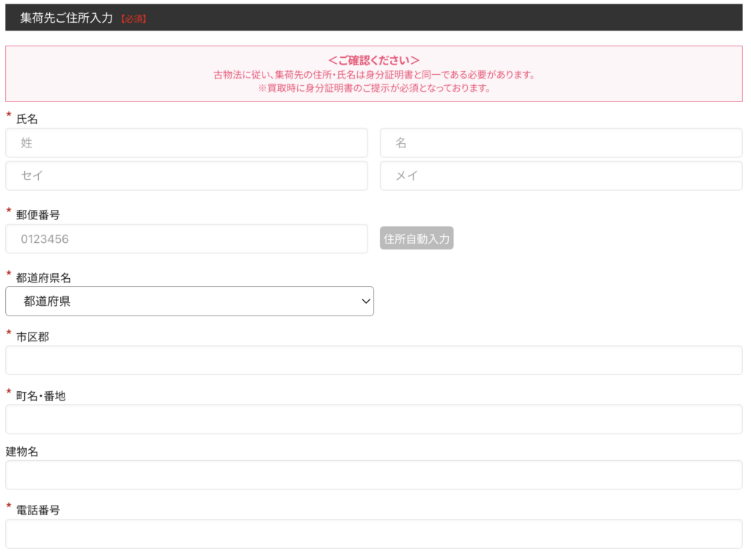
Task: Click the 姓 (family name) input field
Action: 186,143
